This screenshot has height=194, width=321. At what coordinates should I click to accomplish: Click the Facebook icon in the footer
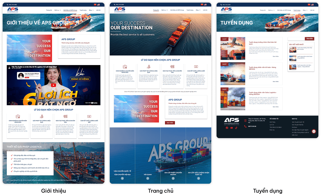(x=227, y=128)
